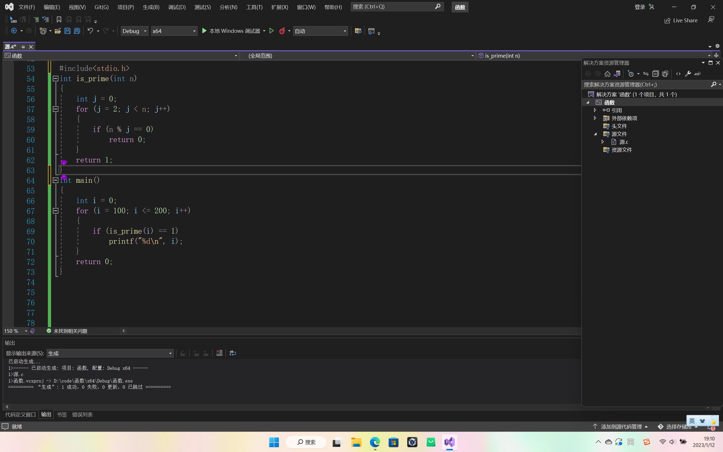Viewport: 723px width, 452px height.
Task: Undo the last edit
Action: click(x=90, y=31)
